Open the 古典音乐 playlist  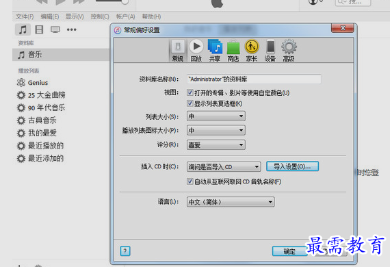tap(36, 120)
